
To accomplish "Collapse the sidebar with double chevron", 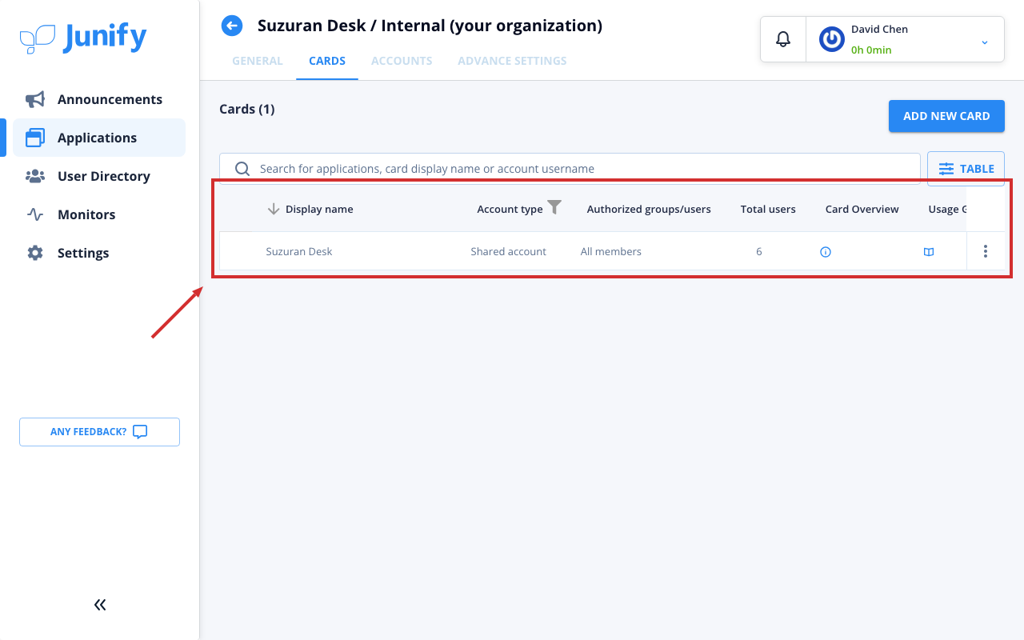I will (100, 605).
